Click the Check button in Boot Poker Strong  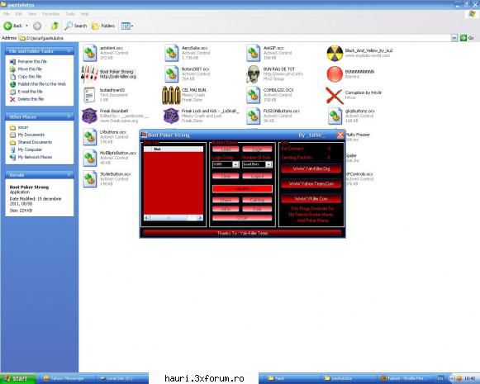point(226,200)
